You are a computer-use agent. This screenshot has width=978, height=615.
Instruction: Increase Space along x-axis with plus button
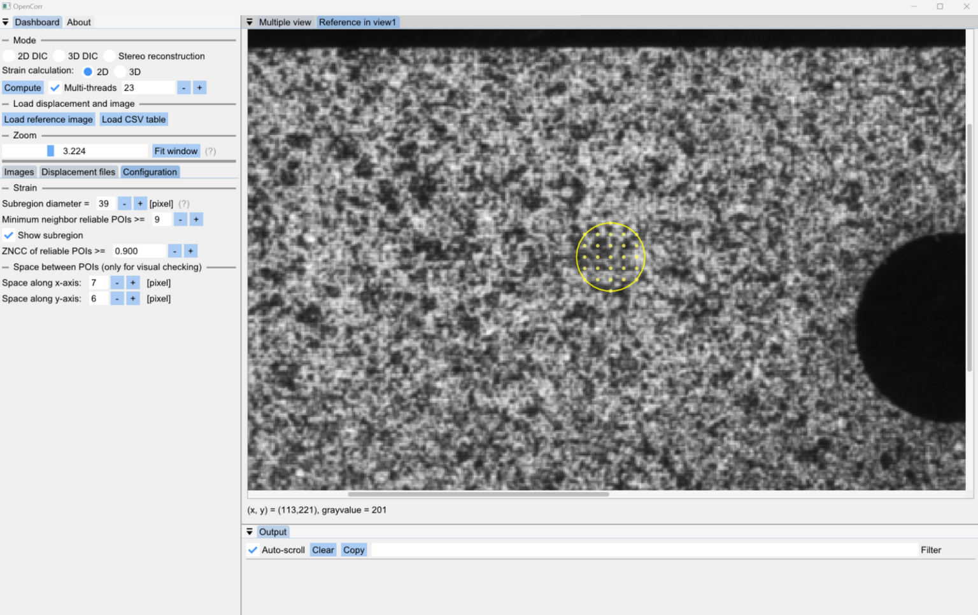pos(132,282)
